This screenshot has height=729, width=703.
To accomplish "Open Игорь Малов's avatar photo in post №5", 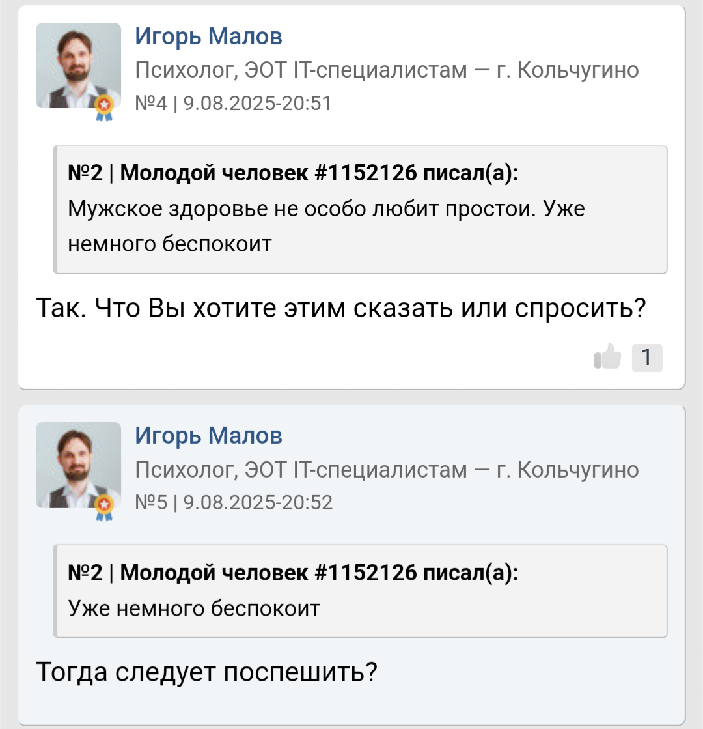I will coord(78,465).
